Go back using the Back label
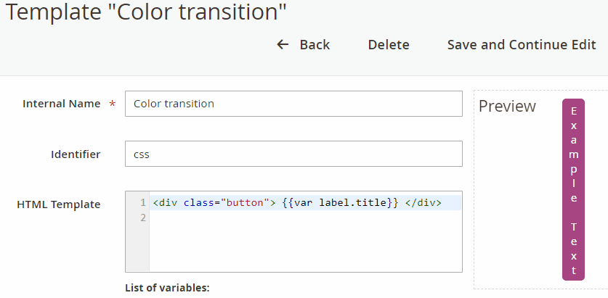This screenshot has height=298, width=608. click(x=315, y=45)
